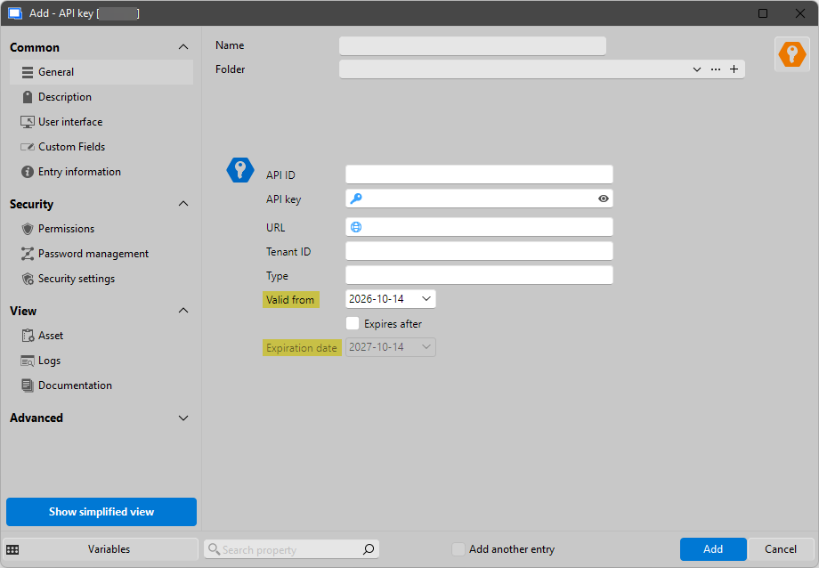This screenshot has width=819, height=568.
Task: Click the grid icon near Variables
Action: point(12,549)
